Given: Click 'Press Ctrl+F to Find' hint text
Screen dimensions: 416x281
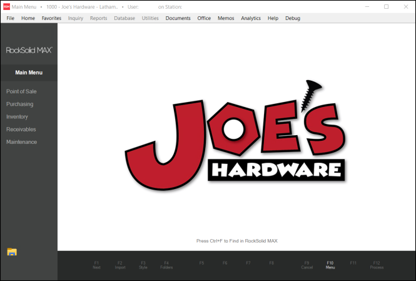Looking at the screenshot, I should pos(237,241).
